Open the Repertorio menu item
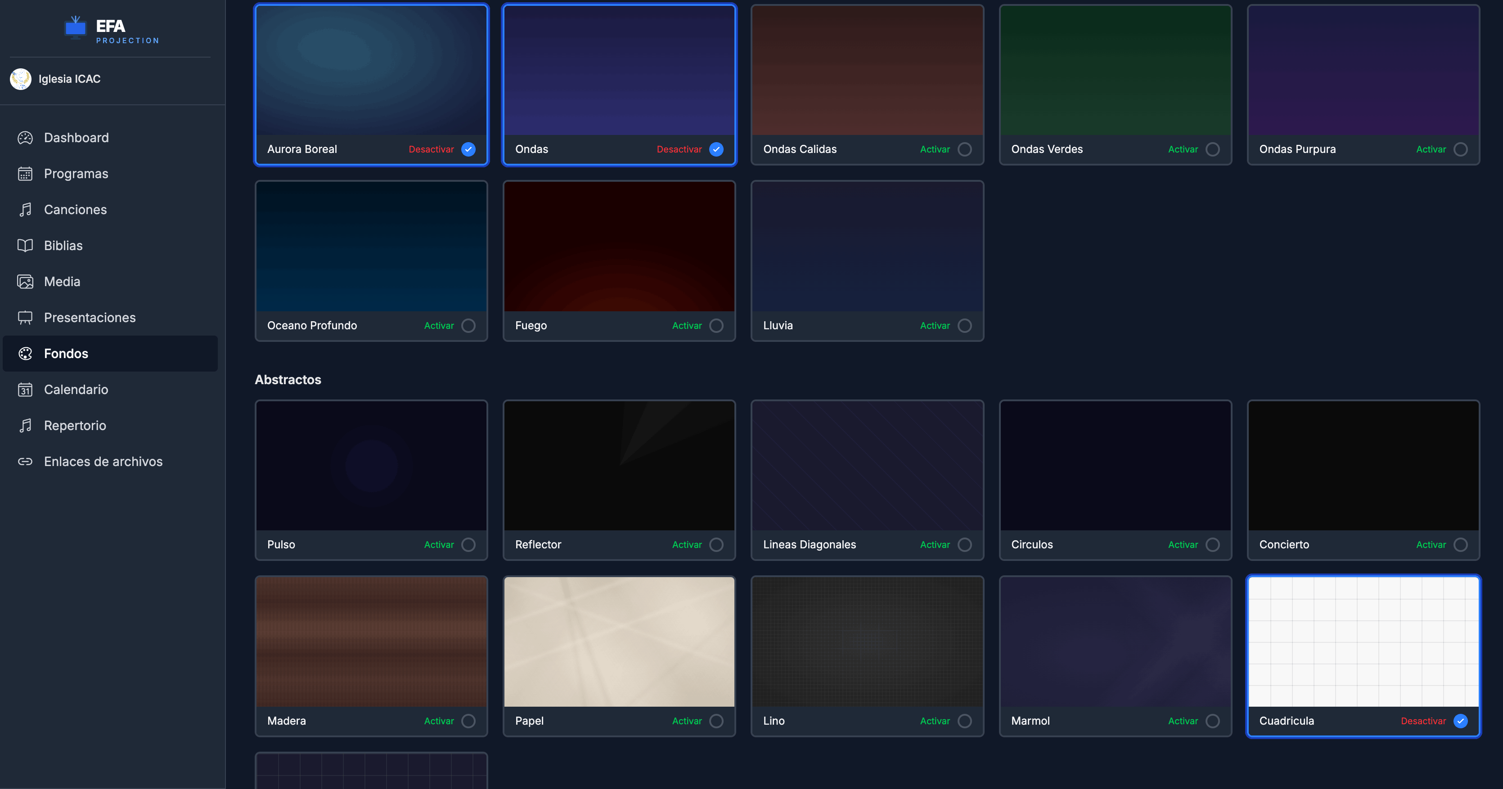 75,426
